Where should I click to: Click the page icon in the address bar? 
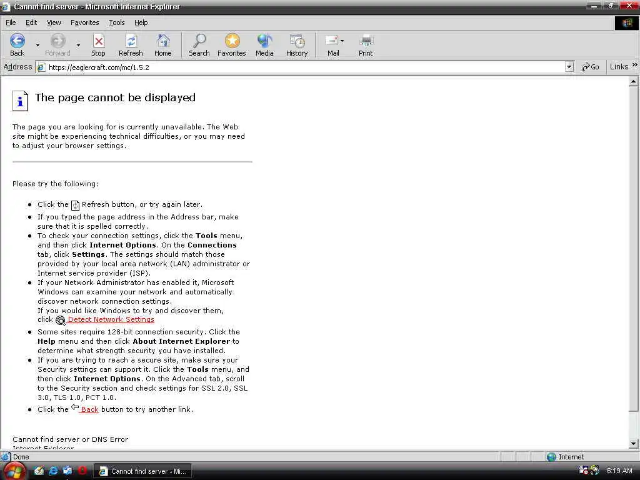[x=41, y=67]
